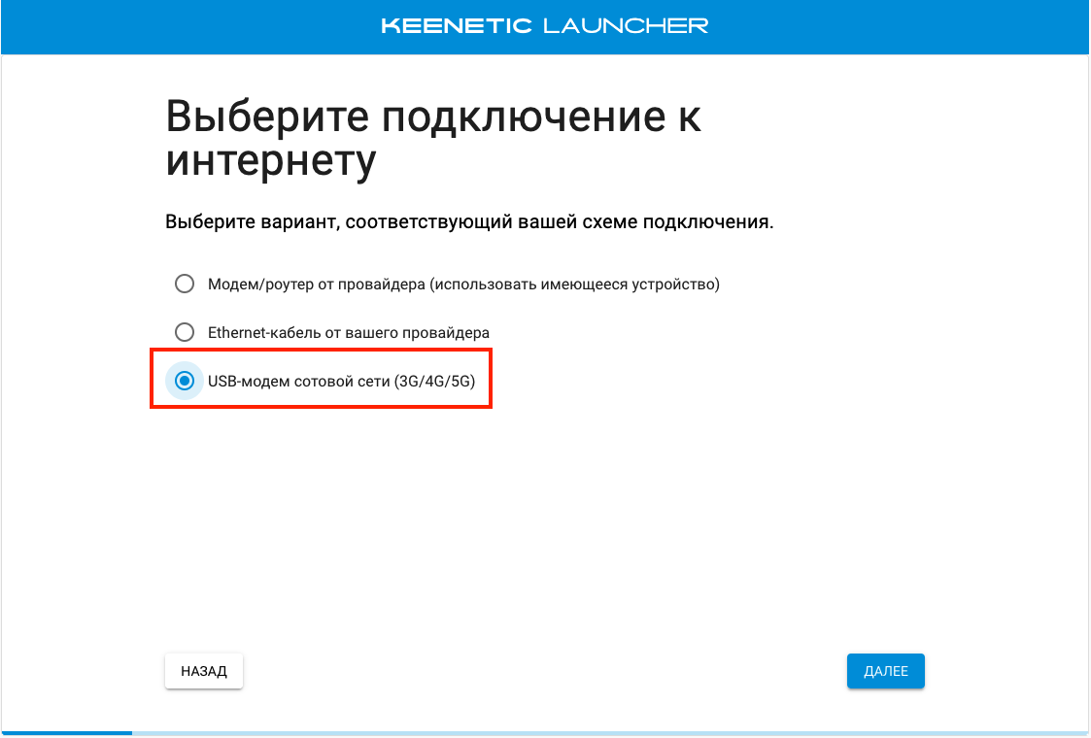Click the filled dark-blue part of progress bar
The width and height of the screenshot is (1091, 738).
[x=68, y=732]
